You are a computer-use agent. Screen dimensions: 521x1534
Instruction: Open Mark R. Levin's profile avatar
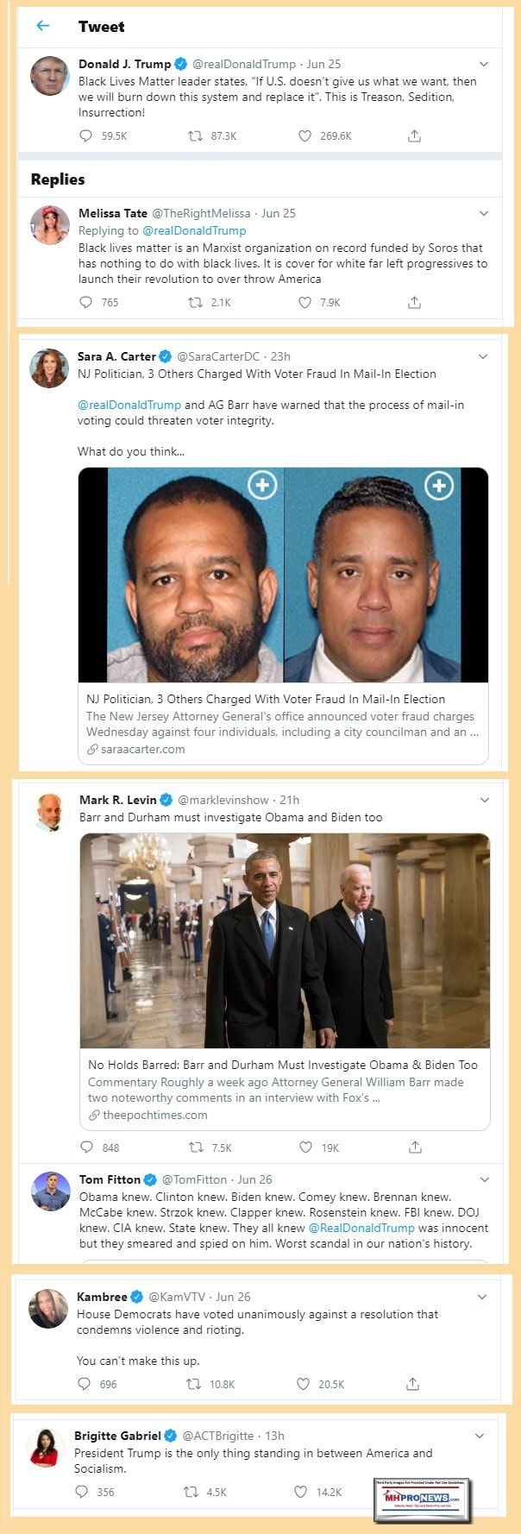50,811
